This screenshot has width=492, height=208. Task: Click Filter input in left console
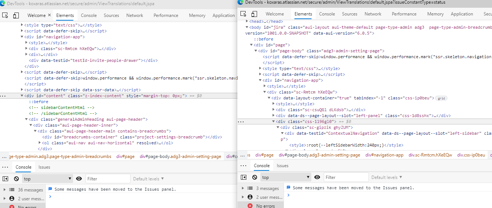tap(108, 179)
